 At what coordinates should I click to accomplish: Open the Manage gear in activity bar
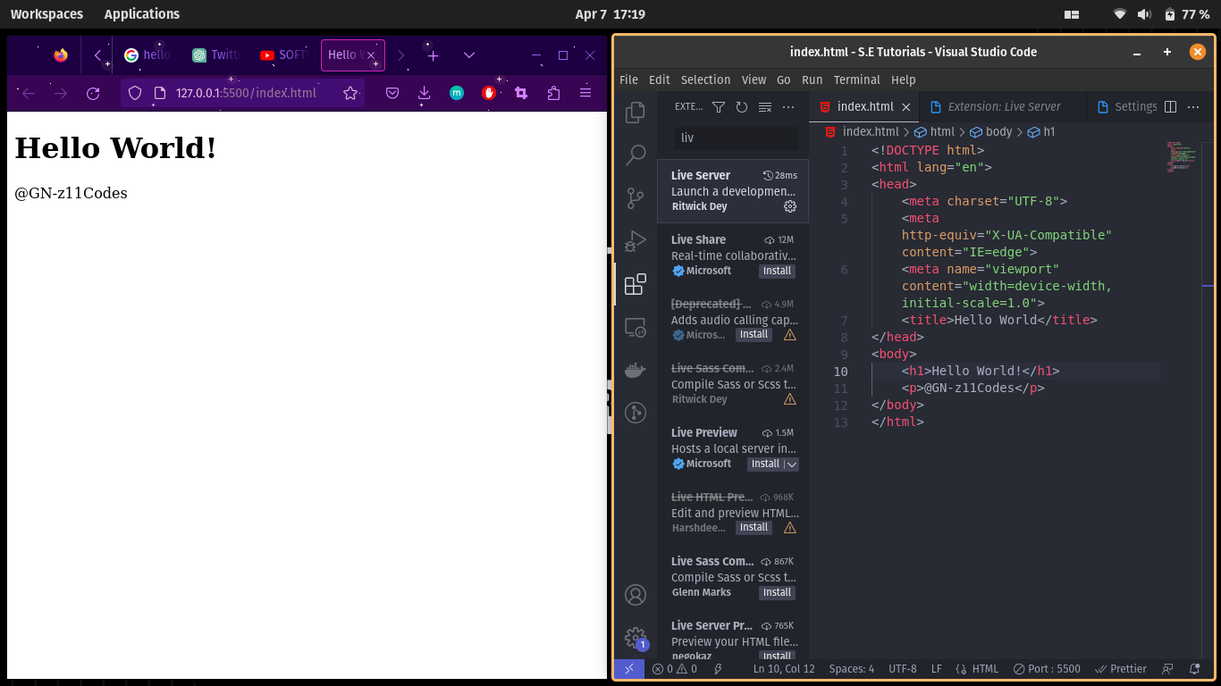(636, 638)
